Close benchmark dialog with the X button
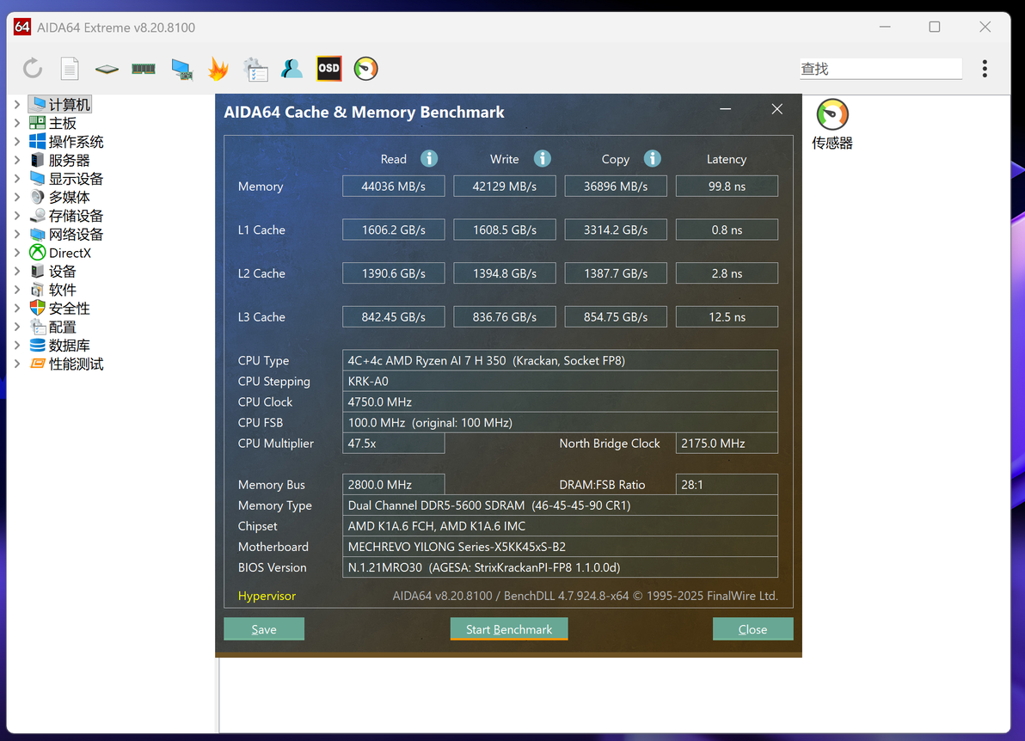The image size is (1025, 741). coord(776,109)
